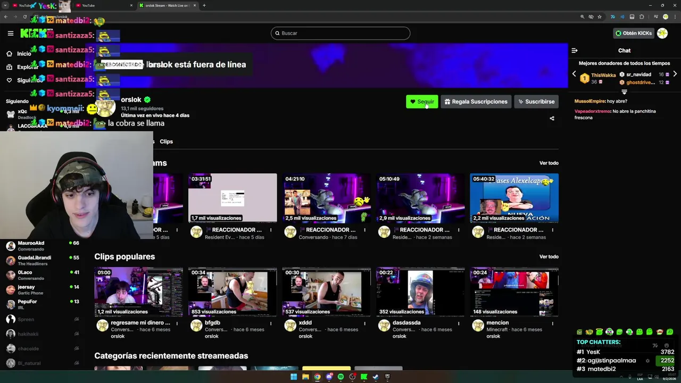Expand the top donors leaderboard chevron
681x383 pixels.
[x=625, y=92]
